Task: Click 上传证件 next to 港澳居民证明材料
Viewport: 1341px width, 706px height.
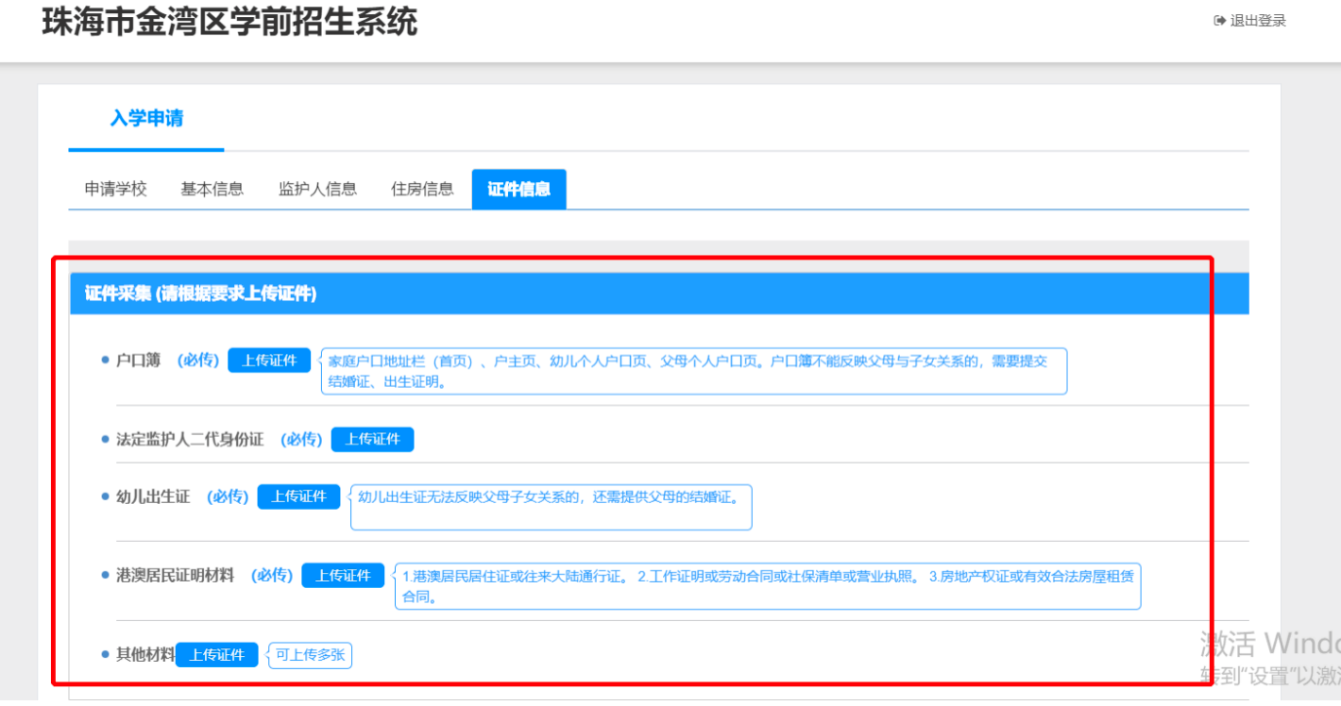Action: pos(343,576)
